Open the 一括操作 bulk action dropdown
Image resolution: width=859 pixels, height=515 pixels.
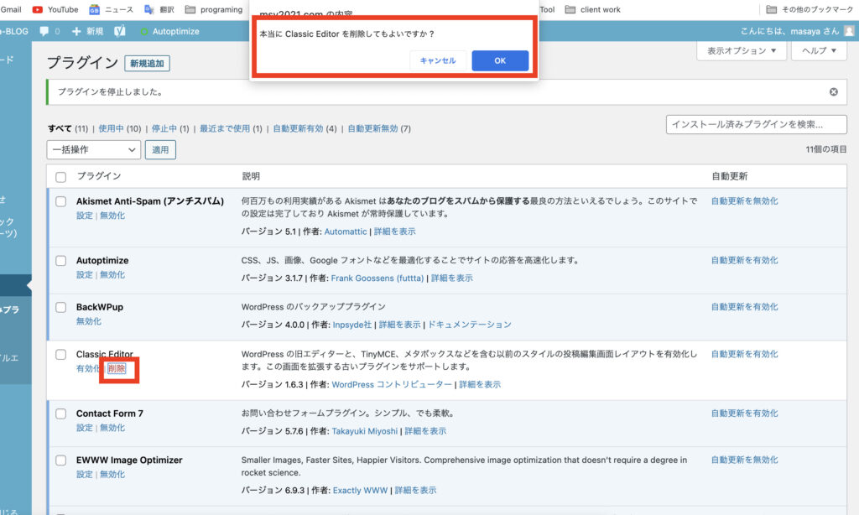click(x=94, y=149)
